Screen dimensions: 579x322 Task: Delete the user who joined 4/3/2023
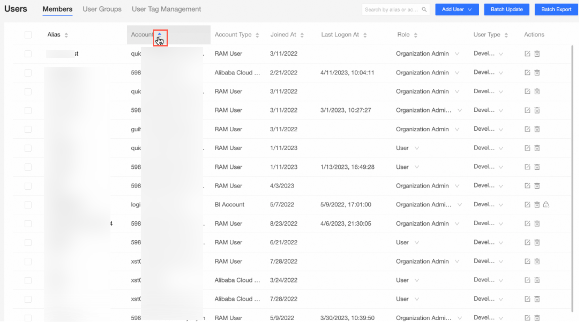pyautogui.click(x=537, y=186)
